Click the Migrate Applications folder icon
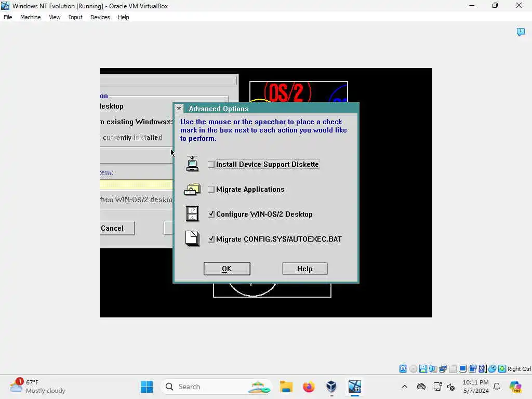532x399 pixels. pos(192,189)
